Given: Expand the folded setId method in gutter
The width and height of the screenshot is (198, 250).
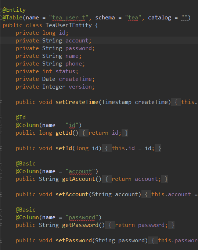Looking at the screenshot, I should [1, 149].
